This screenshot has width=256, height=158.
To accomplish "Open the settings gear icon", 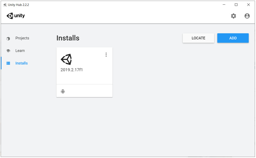I will (x=233, y=16).
